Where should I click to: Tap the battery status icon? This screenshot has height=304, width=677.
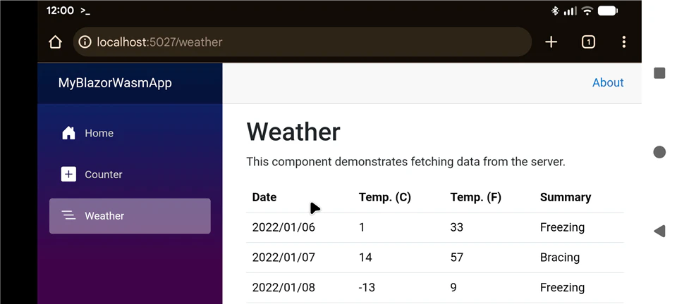click(x=607, y=11)
